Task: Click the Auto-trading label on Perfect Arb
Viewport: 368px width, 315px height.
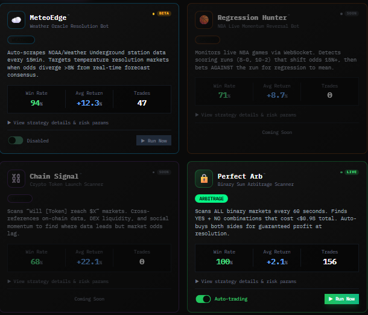Action: 231,299
